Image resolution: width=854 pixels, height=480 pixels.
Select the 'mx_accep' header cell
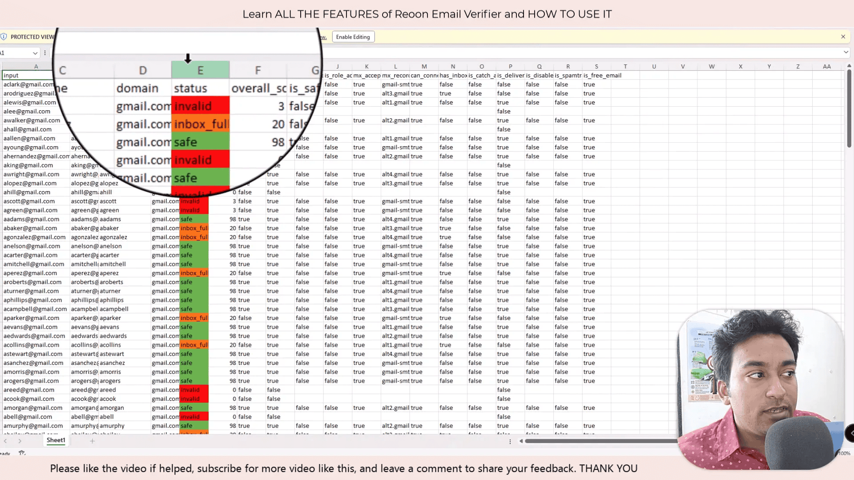point(367,76)
